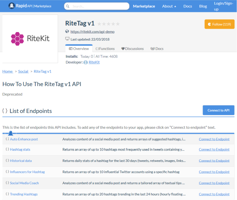This screenshot has height=200, width=237.
Task: Click the bell notification icon above the endpoint list
Action: click(11, 133)
